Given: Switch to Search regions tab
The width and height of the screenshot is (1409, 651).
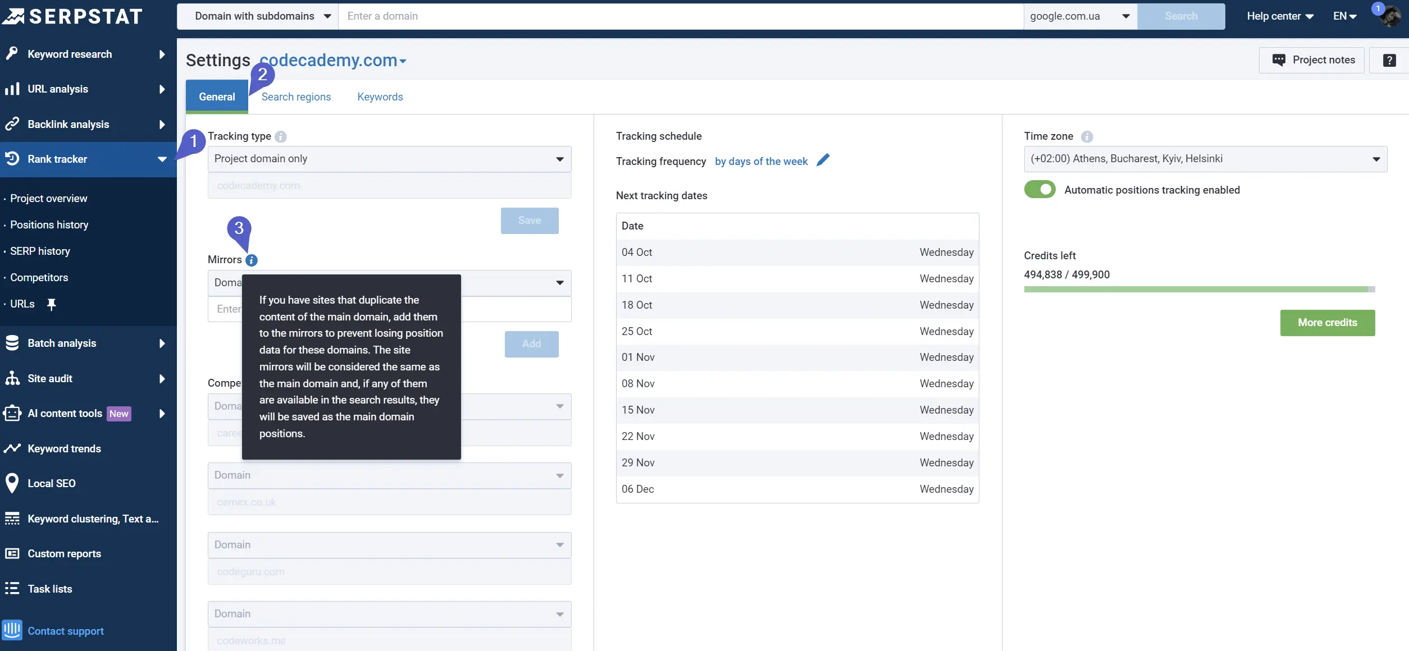Looking at the screenshot, I should pos(296,97).
